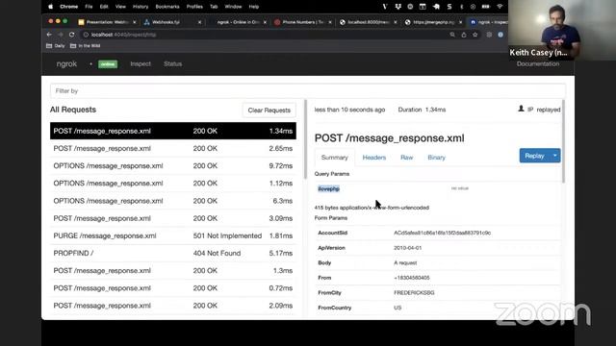Click the requests list scrollbar

click(305, 140)
